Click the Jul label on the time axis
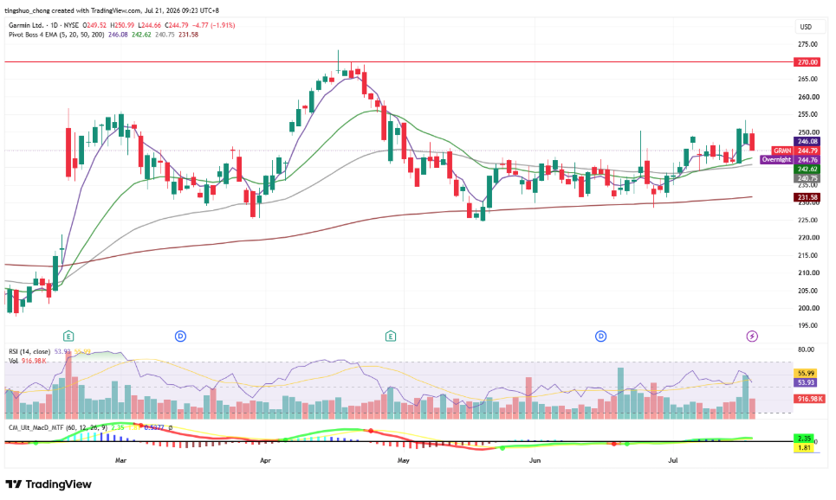 (x=673, y=460)
